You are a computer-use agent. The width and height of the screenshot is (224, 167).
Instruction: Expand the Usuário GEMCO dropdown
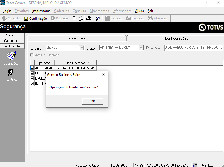(81, 48)
